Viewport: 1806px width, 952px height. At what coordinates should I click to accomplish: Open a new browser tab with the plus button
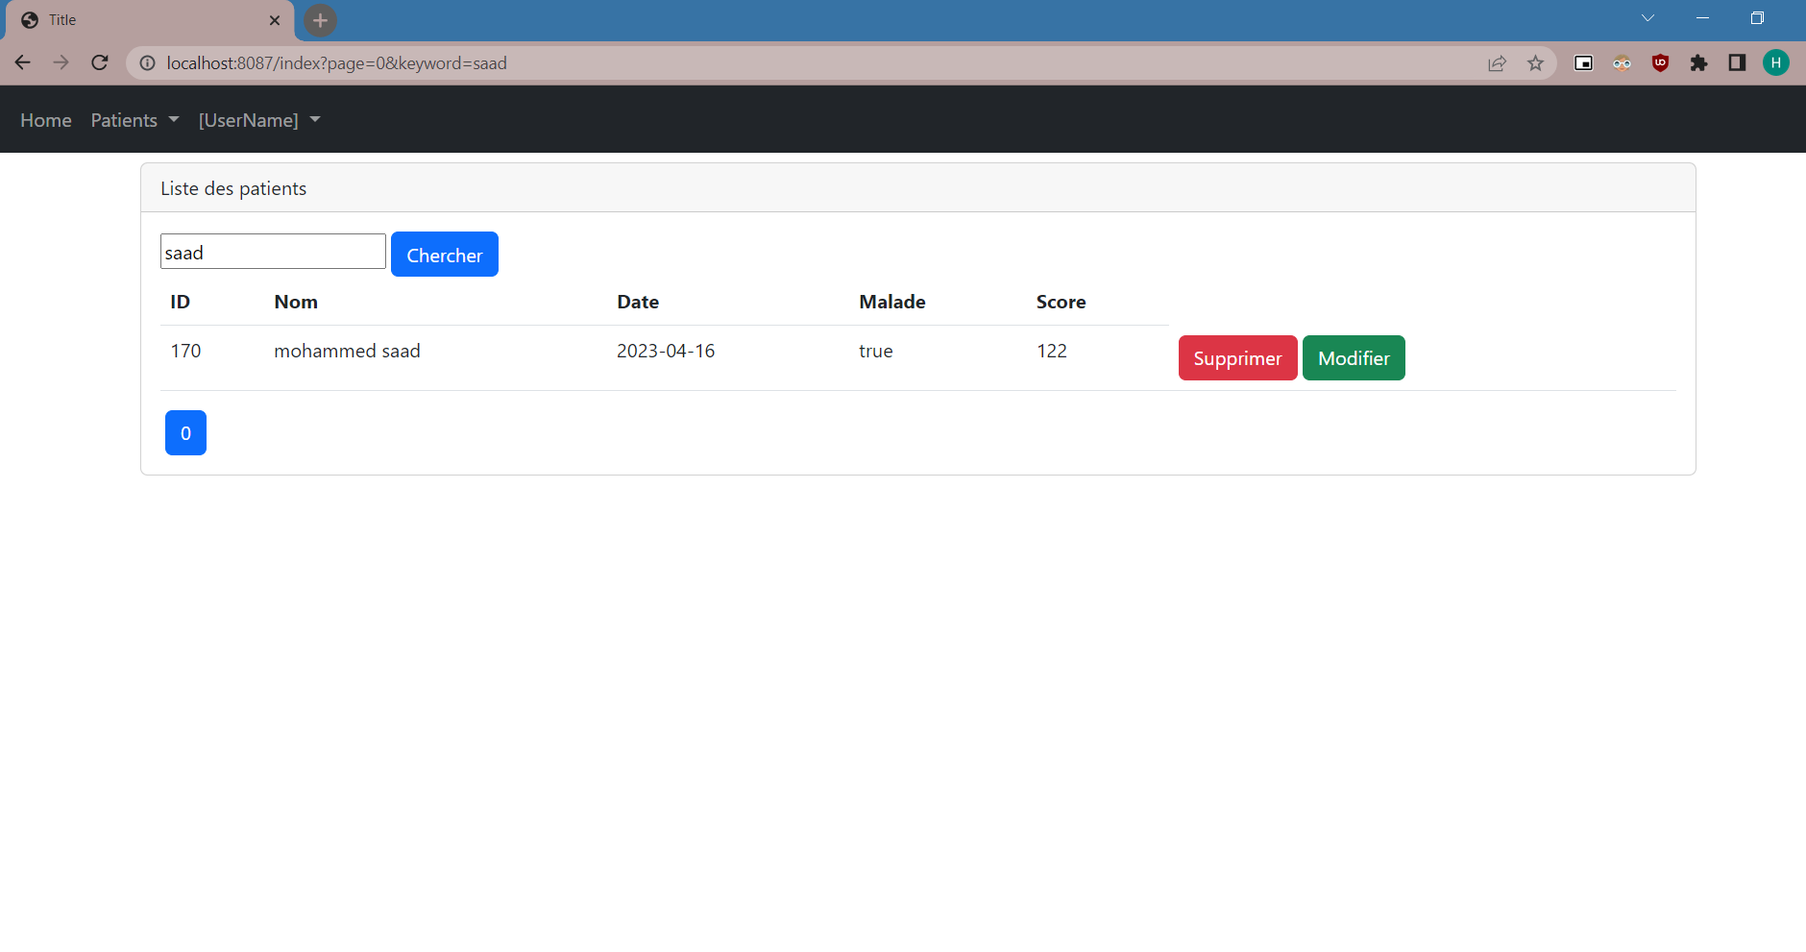point(320,19)
